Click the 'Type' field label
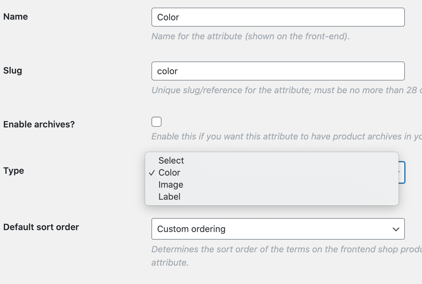Image resolution: width=422 pixels, height=284 pixels. point(14,171)
